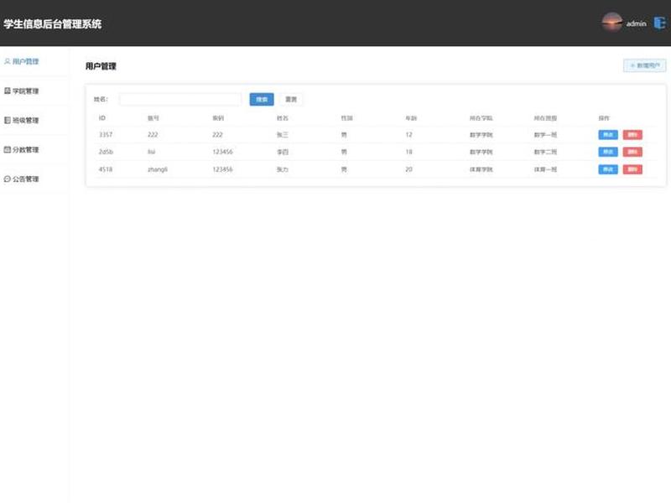This screenshot has height=503, width=671.
Task: Open 用户管理 in the sidebar
Action: (22, 61)
